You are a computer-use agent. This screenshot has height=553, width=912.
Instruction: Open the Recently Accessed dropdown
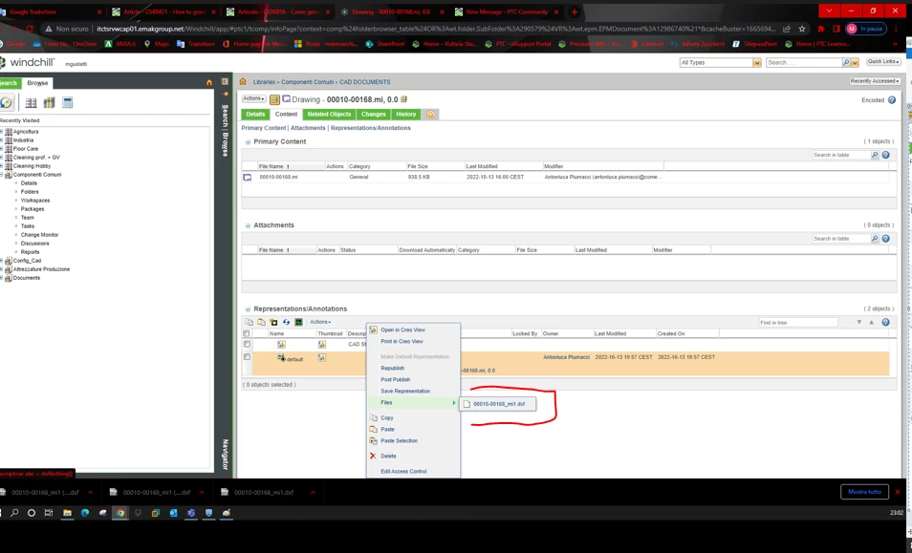pos(875,81)
